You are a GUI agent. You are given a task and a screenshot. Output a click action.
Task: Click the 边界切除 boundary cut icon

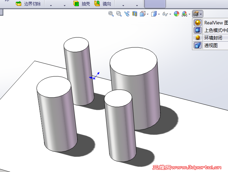pyautogui.click(x=19, y=4)
